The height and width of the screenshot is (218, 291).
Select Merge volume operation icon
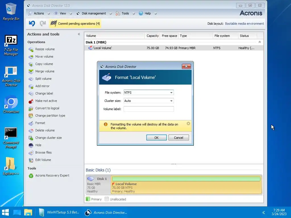pyautogui.click(x=31, y=71)
